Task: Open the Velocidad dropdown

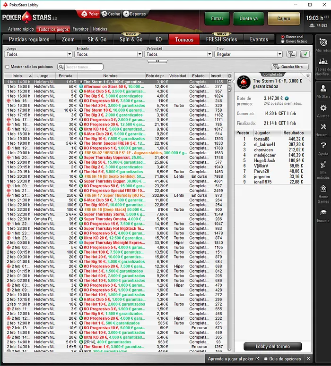Action: (179, 54)
